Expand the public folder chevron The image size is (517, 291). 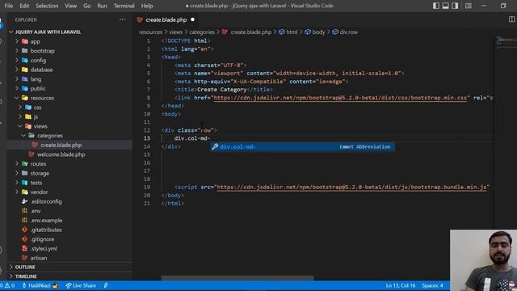(17, 88)
